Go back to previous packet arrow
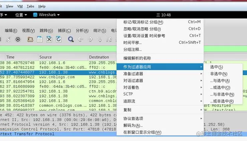The image size is (247, 141). point(80,39)
